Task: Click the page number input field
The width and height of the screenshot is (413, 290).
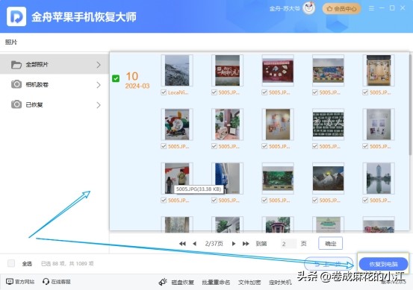Action: click(x=288, y=244)
